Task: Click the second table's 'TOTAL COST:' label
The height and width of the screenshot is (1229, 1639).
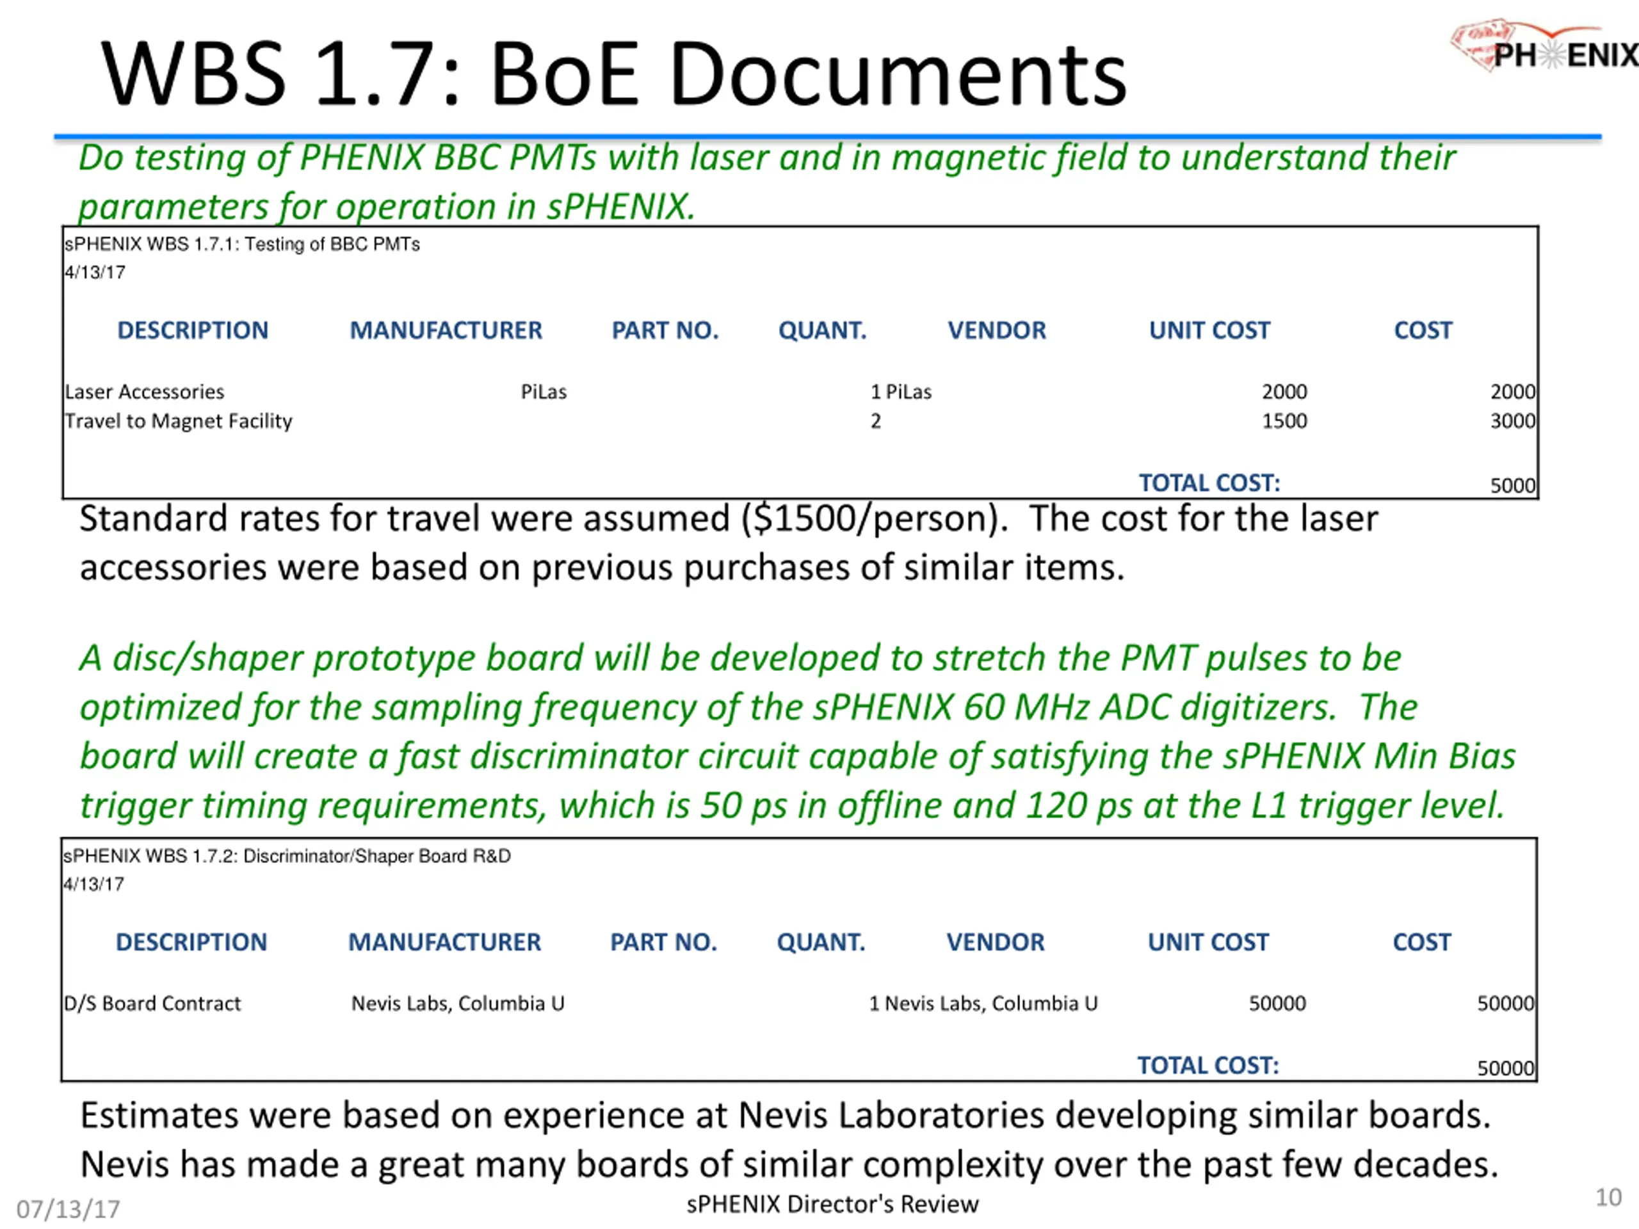Action: pos(1207,1065)
